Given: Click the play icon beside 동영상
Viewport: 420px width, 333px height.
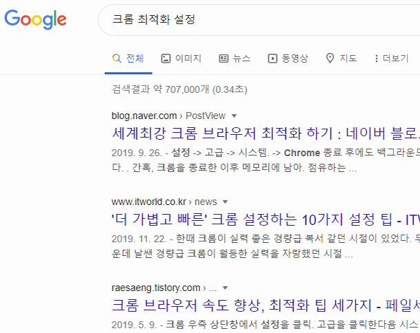Looking at the screenshot, I should [272, 58].
